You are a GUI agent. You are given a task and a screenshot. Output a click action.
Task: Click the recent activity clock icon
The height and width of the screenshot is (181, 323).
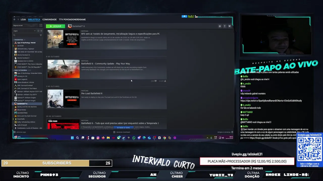point(38,31)
